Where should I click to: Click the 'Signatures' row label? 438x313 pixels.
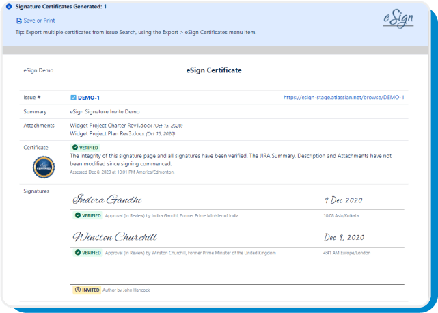coord(36,191)
